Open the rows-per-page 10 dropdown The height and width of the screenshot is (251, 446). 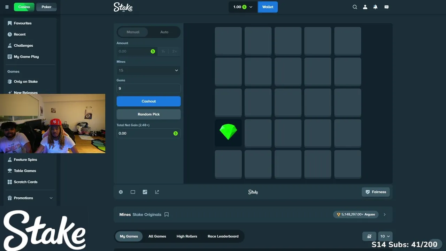point(385,236)
